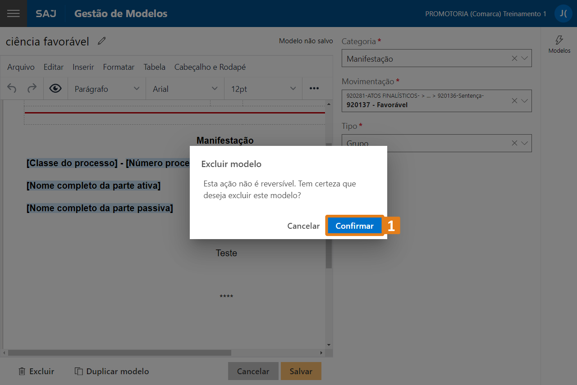Duplicate the model via Duplicar modelo
Image resolution: width=577 pixels, height=385 pixels.
(112, 371)
